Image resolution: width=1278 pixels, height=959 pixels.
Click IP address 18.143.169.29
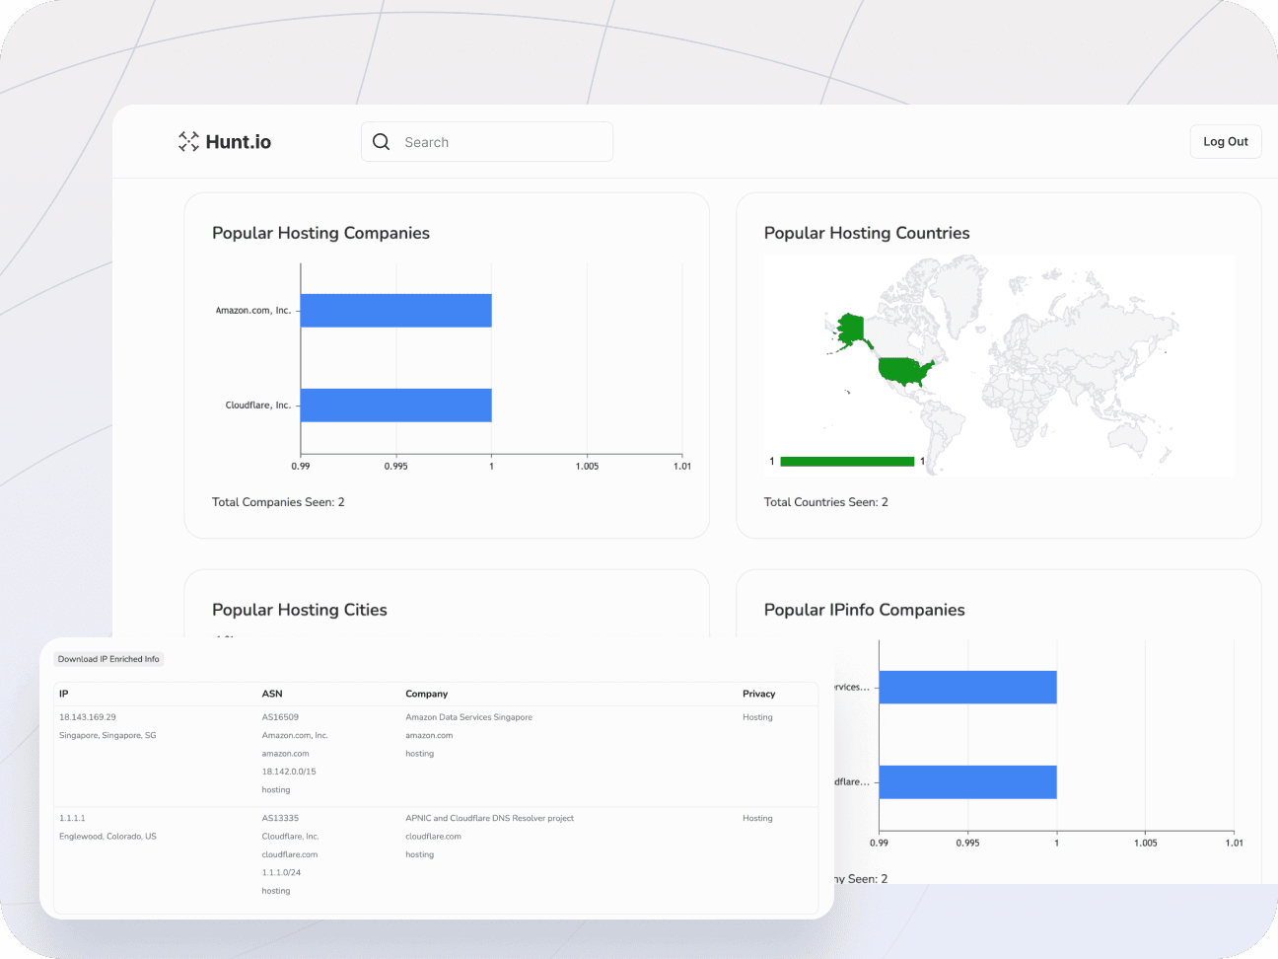pyautogui.click(x=88, y=717)
